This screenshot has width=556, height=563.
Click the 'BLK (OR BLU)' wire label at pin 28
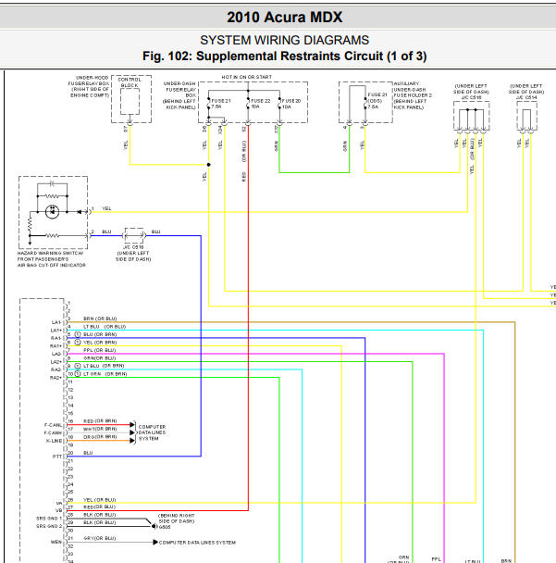[x=100, y=515]
